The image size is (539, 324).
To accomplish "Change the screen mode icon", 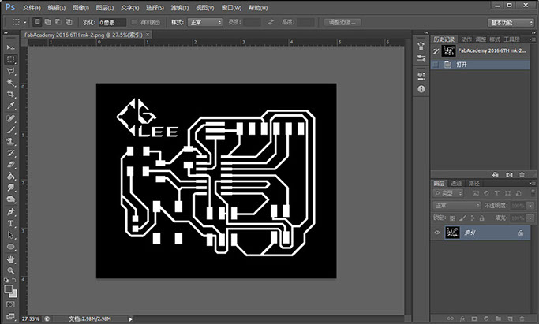I will (x=11, y=316).
